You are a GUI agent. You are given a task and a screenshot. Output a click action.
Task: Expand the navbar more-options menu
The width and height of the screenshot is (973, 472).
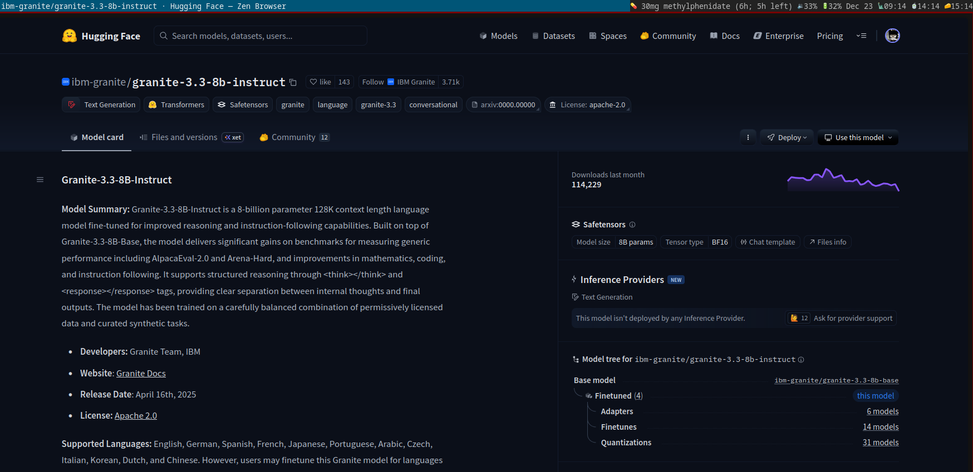[861, 36]
